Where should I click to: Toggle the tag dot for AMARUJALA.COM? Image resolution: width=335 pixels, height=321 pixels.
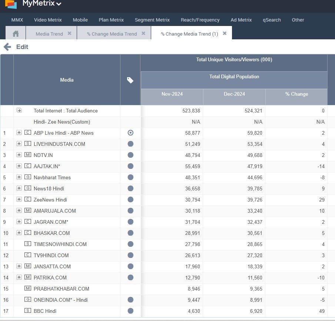130,210
